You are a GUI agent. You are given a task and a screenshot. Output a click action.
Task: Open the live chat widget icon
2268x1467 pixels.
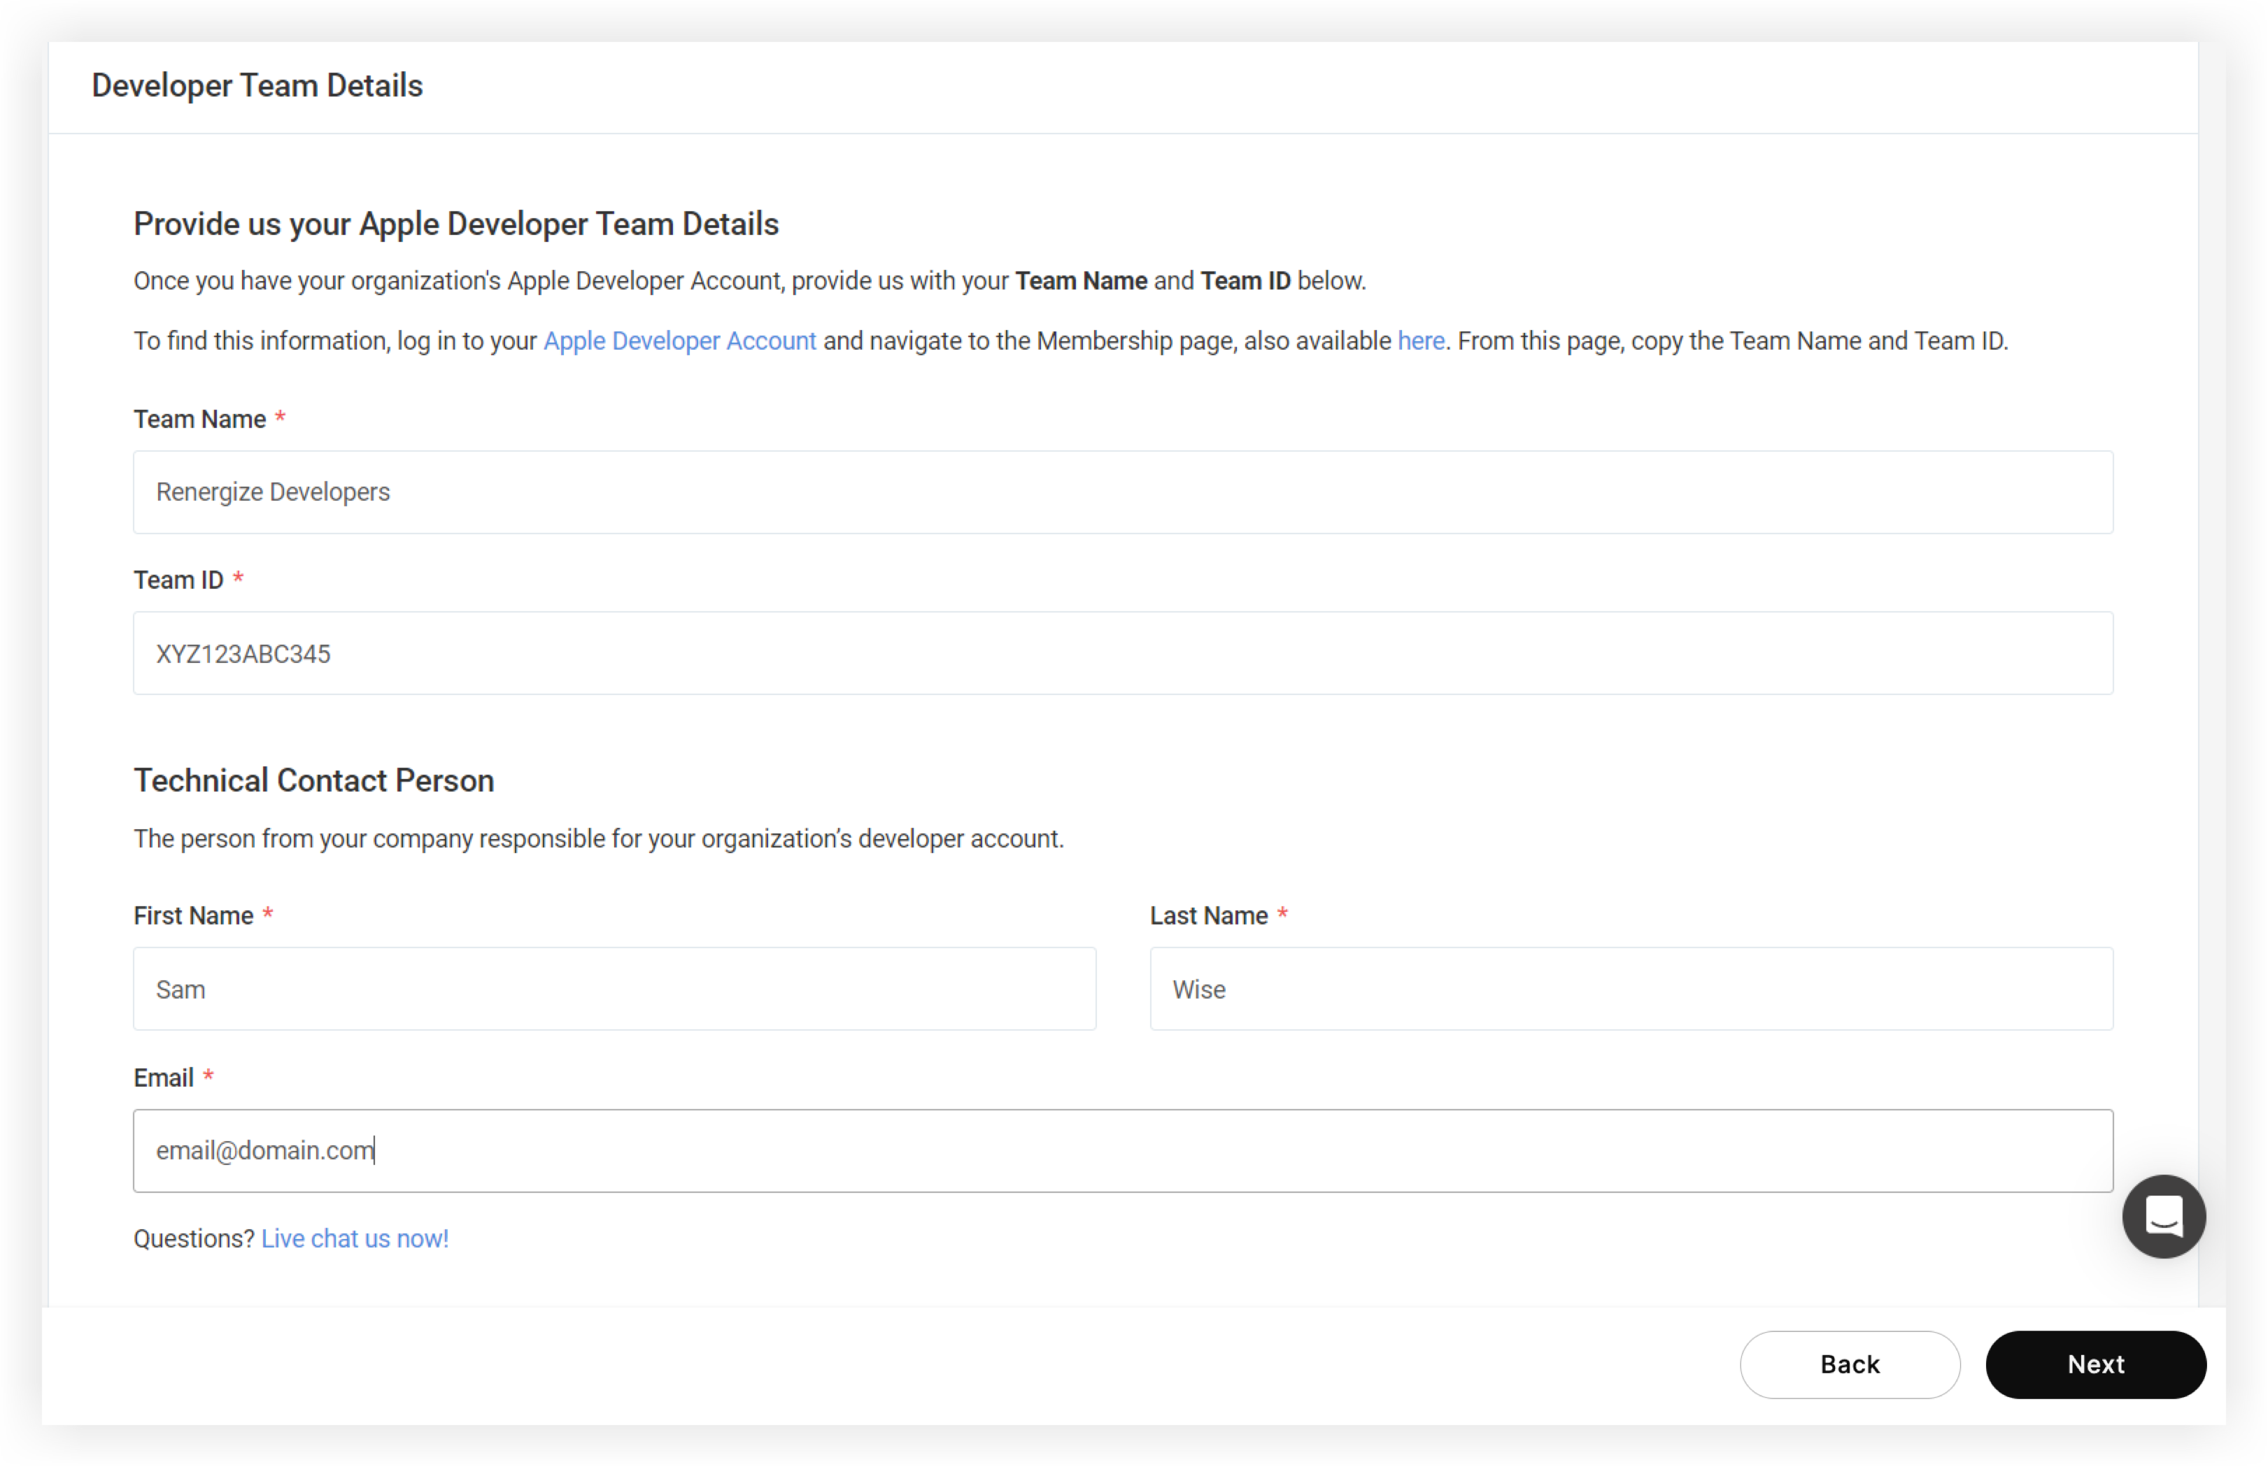pyautogui.click(x=2163, y=1217)
